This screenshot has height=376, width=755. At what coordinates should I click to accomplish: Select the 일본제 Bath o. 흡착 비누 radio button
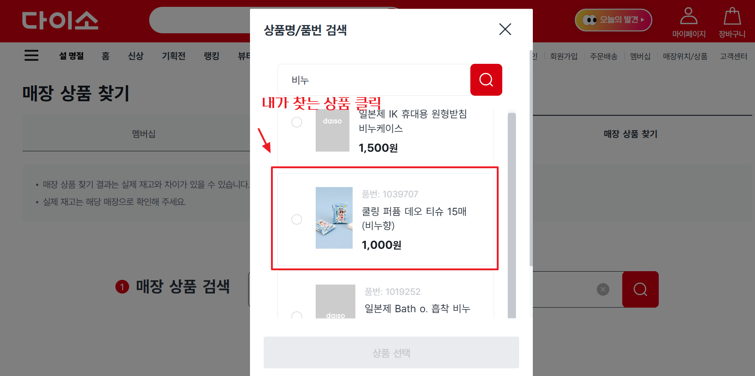coord(297,315)
